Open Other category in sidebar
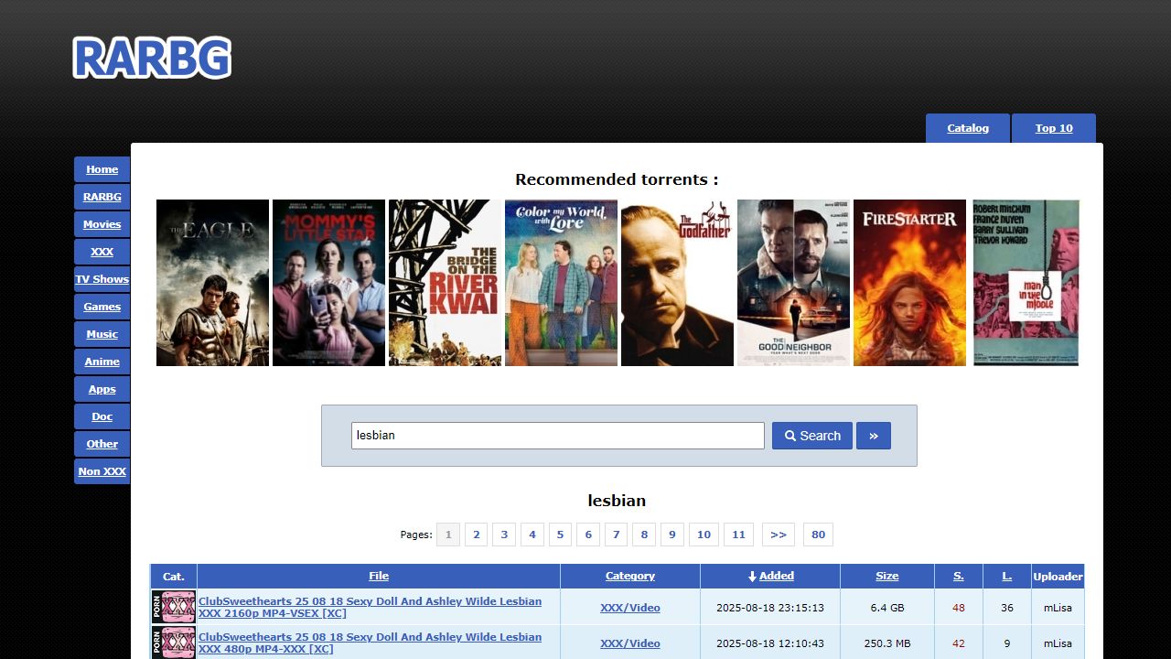1171x659 pixels. (102, 444)
